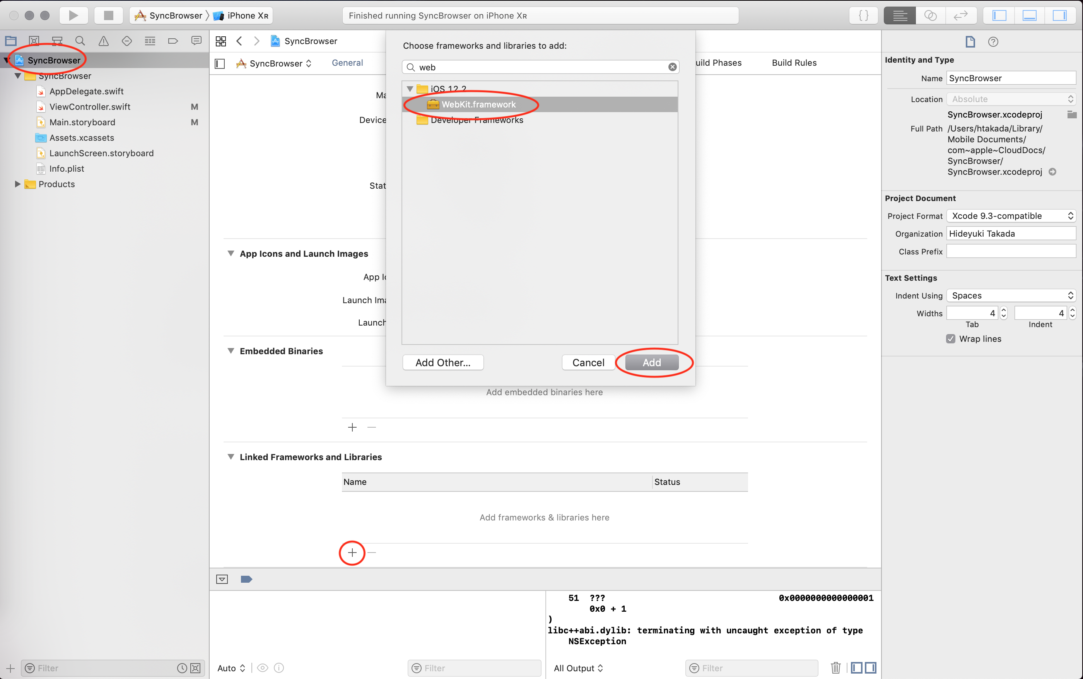
Task: Open the Issue navigator
Action: [103, 41]
